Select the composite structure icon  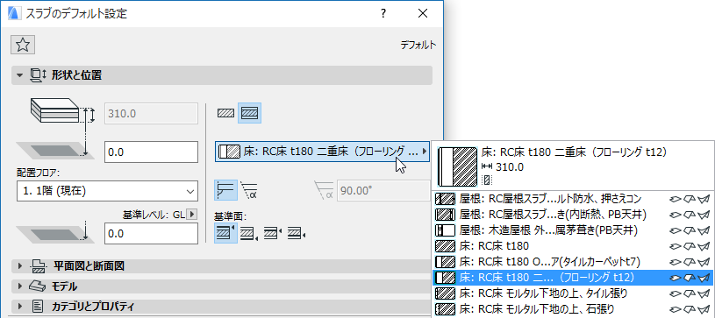click(249, 112)
